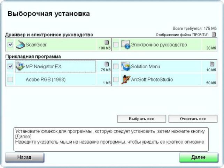The width and height of the screenshot is (224, 168).
Task: Click the '1 Мб' size of Adobe RGB
Action: (107, 83)
